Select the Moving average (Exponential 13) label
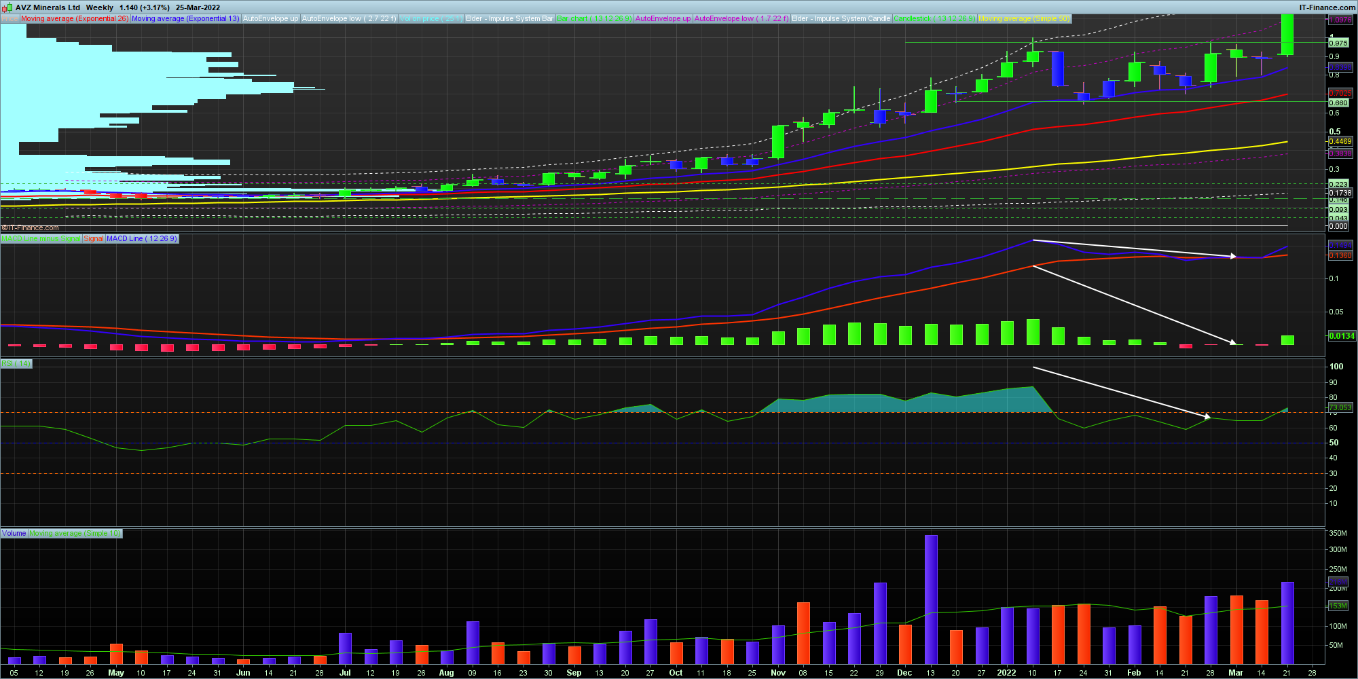 185,18
